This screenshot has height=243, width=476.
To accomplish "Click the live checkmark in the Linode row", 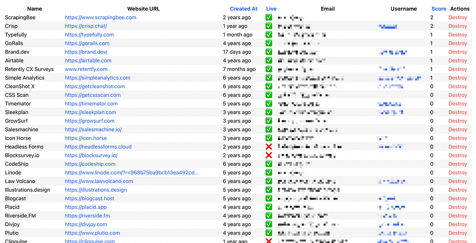I will [268, 172].
